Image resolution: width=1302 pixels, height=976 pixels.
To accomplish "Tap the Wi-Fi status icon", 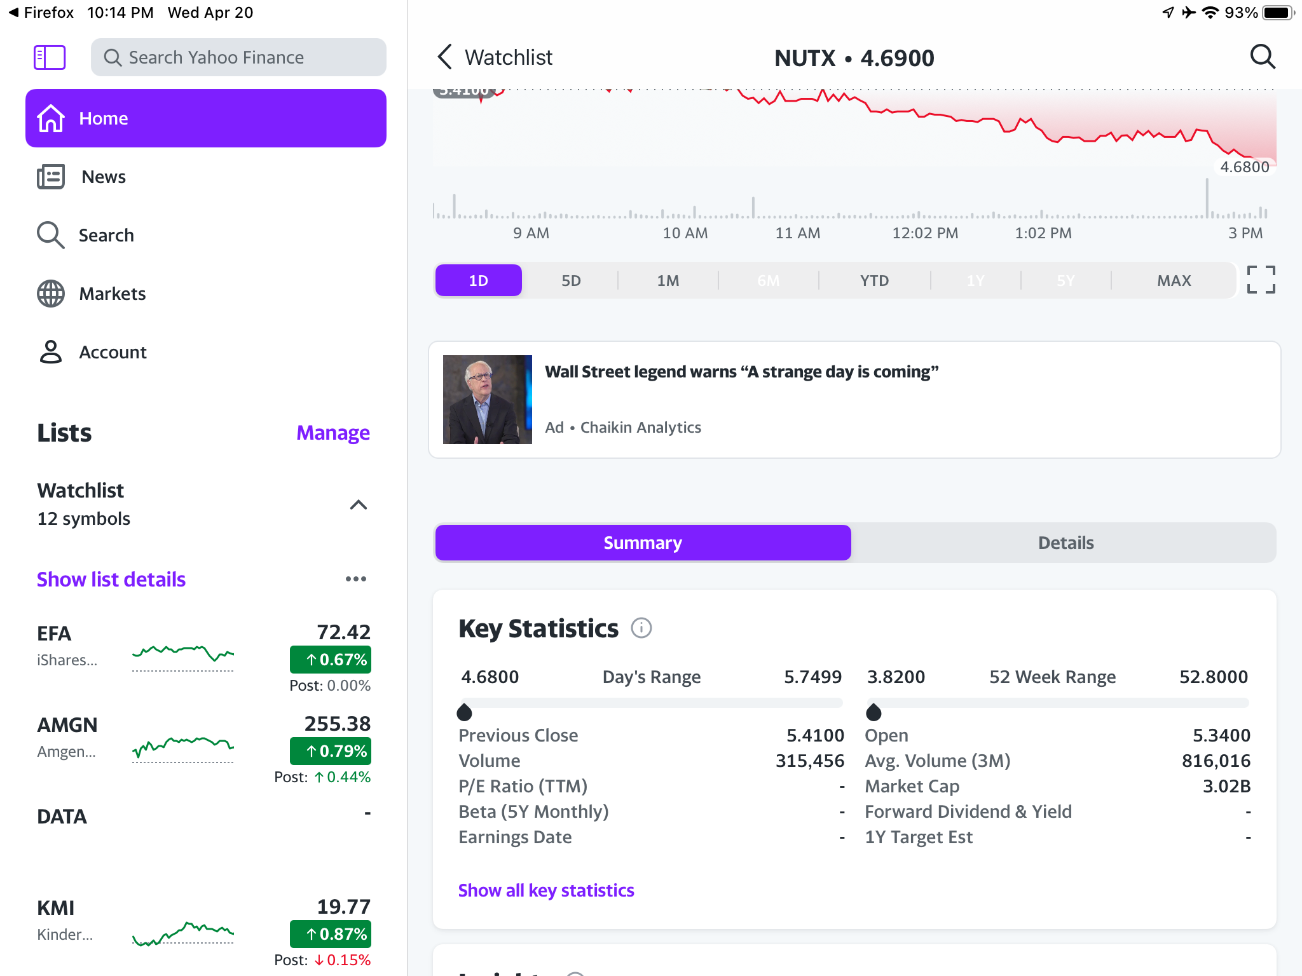I will point(1211,13).
